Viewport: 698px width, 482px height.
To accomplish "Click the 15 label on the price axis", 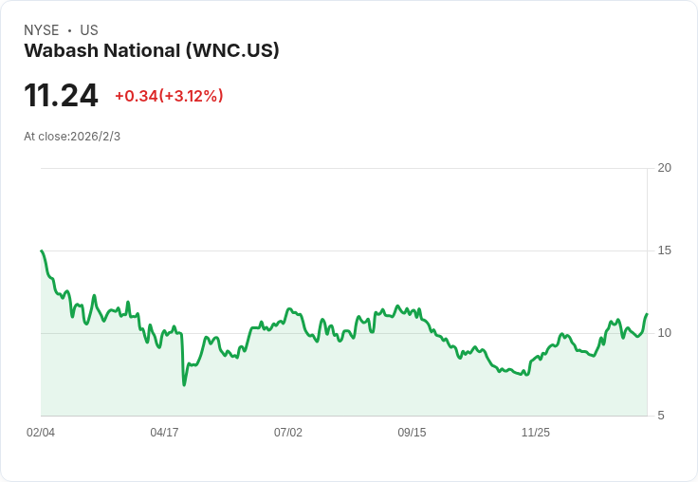I will [x=665, y=250].
